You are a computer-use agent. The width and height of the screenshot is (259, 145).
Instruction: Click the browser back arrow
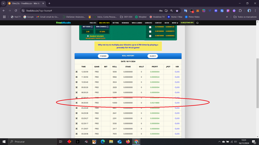pos(4,11)
